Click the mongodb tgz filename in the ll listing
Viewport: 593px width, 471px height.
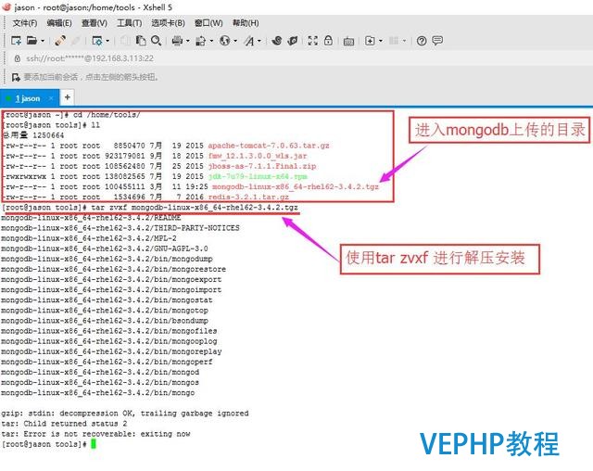[296, 186]
